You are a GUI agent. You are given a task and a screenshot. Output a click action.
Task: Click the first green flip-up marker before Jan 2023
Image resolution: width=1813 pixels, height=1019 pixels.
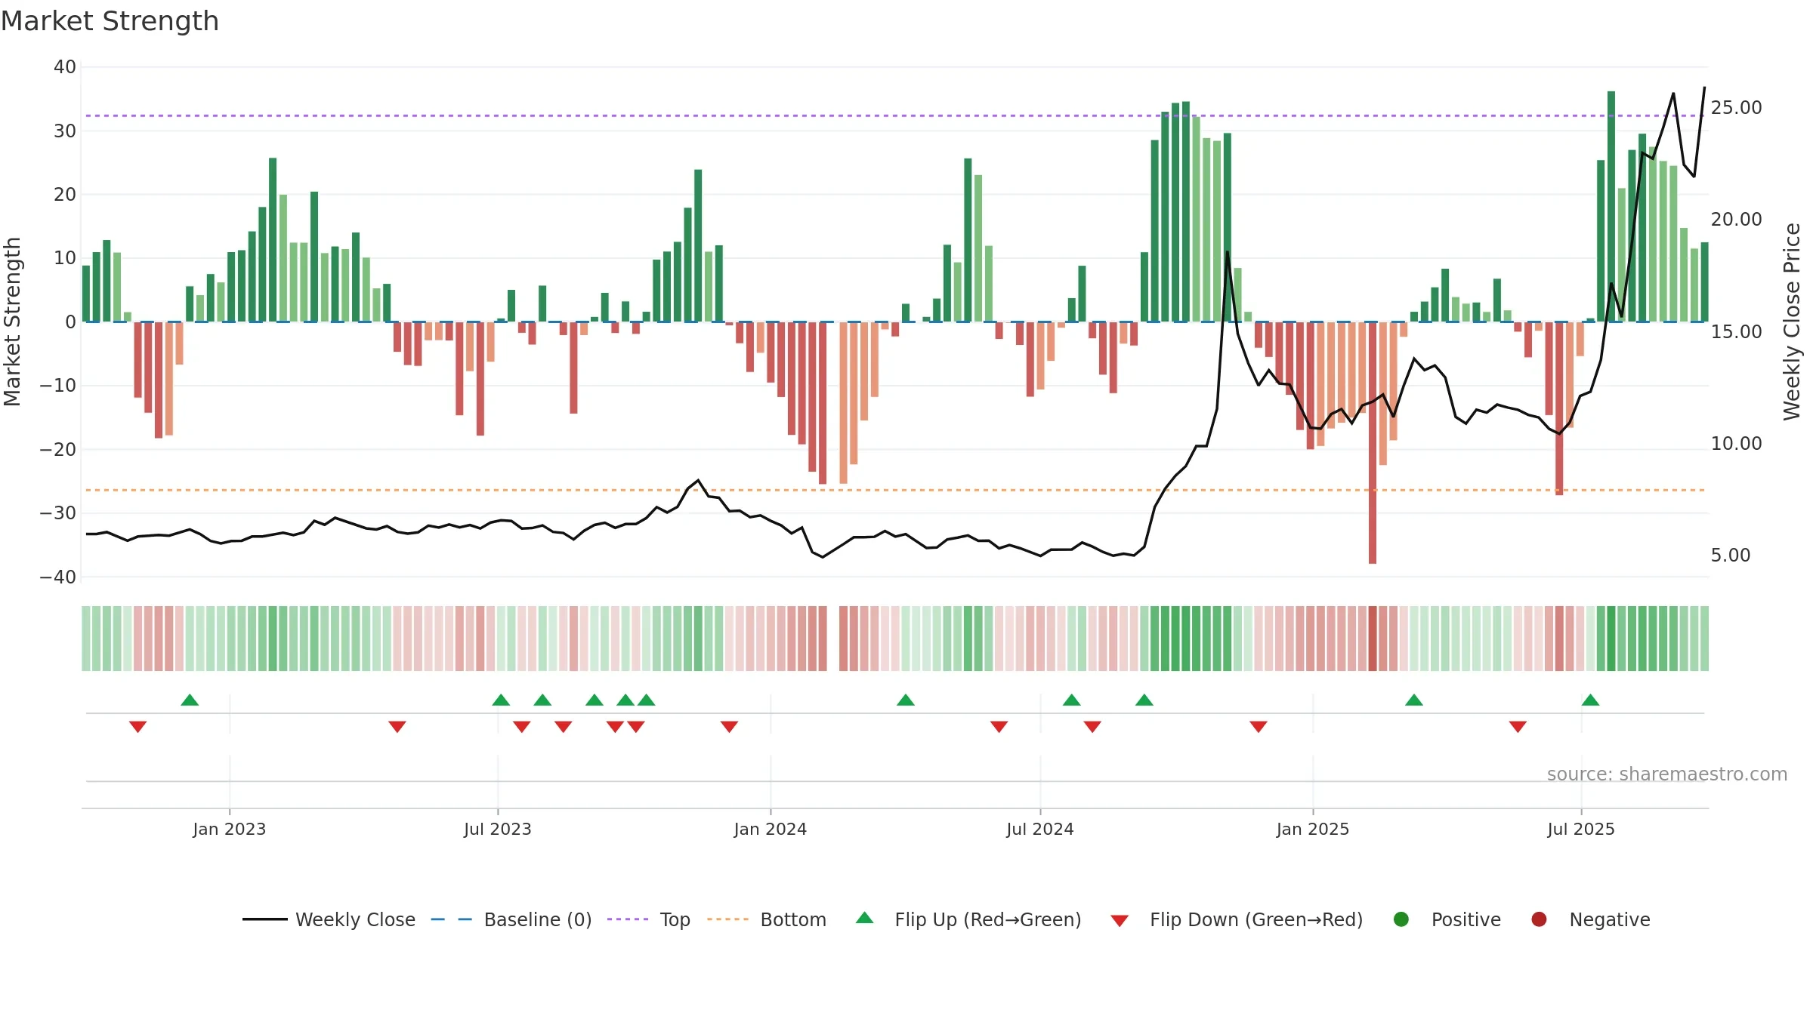coord(190,700)
